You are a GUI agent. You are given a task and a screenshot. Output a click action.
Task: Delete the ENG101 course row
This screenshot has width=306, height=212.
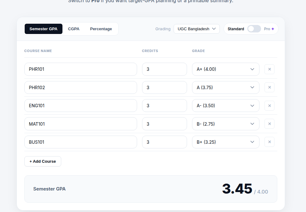coord(269,106)
